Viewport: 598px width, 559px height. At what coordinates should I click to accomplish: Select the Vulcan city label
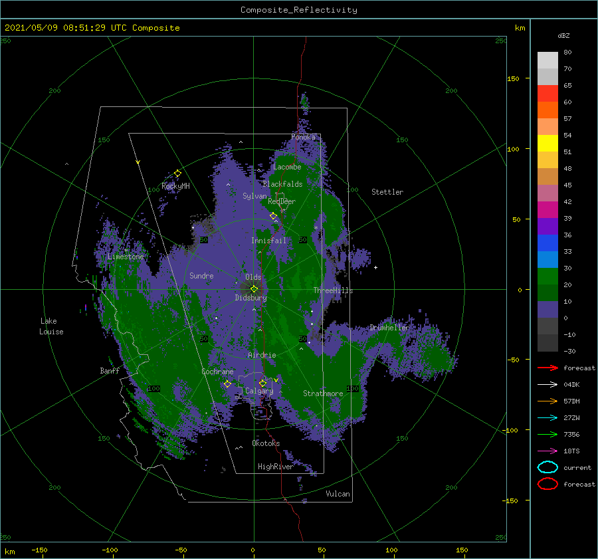pos(338,494)
